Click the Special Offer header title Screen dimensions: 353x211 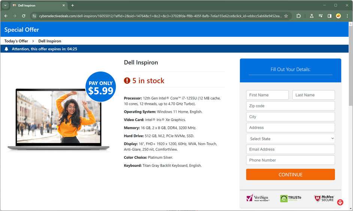tap(22, 30)
